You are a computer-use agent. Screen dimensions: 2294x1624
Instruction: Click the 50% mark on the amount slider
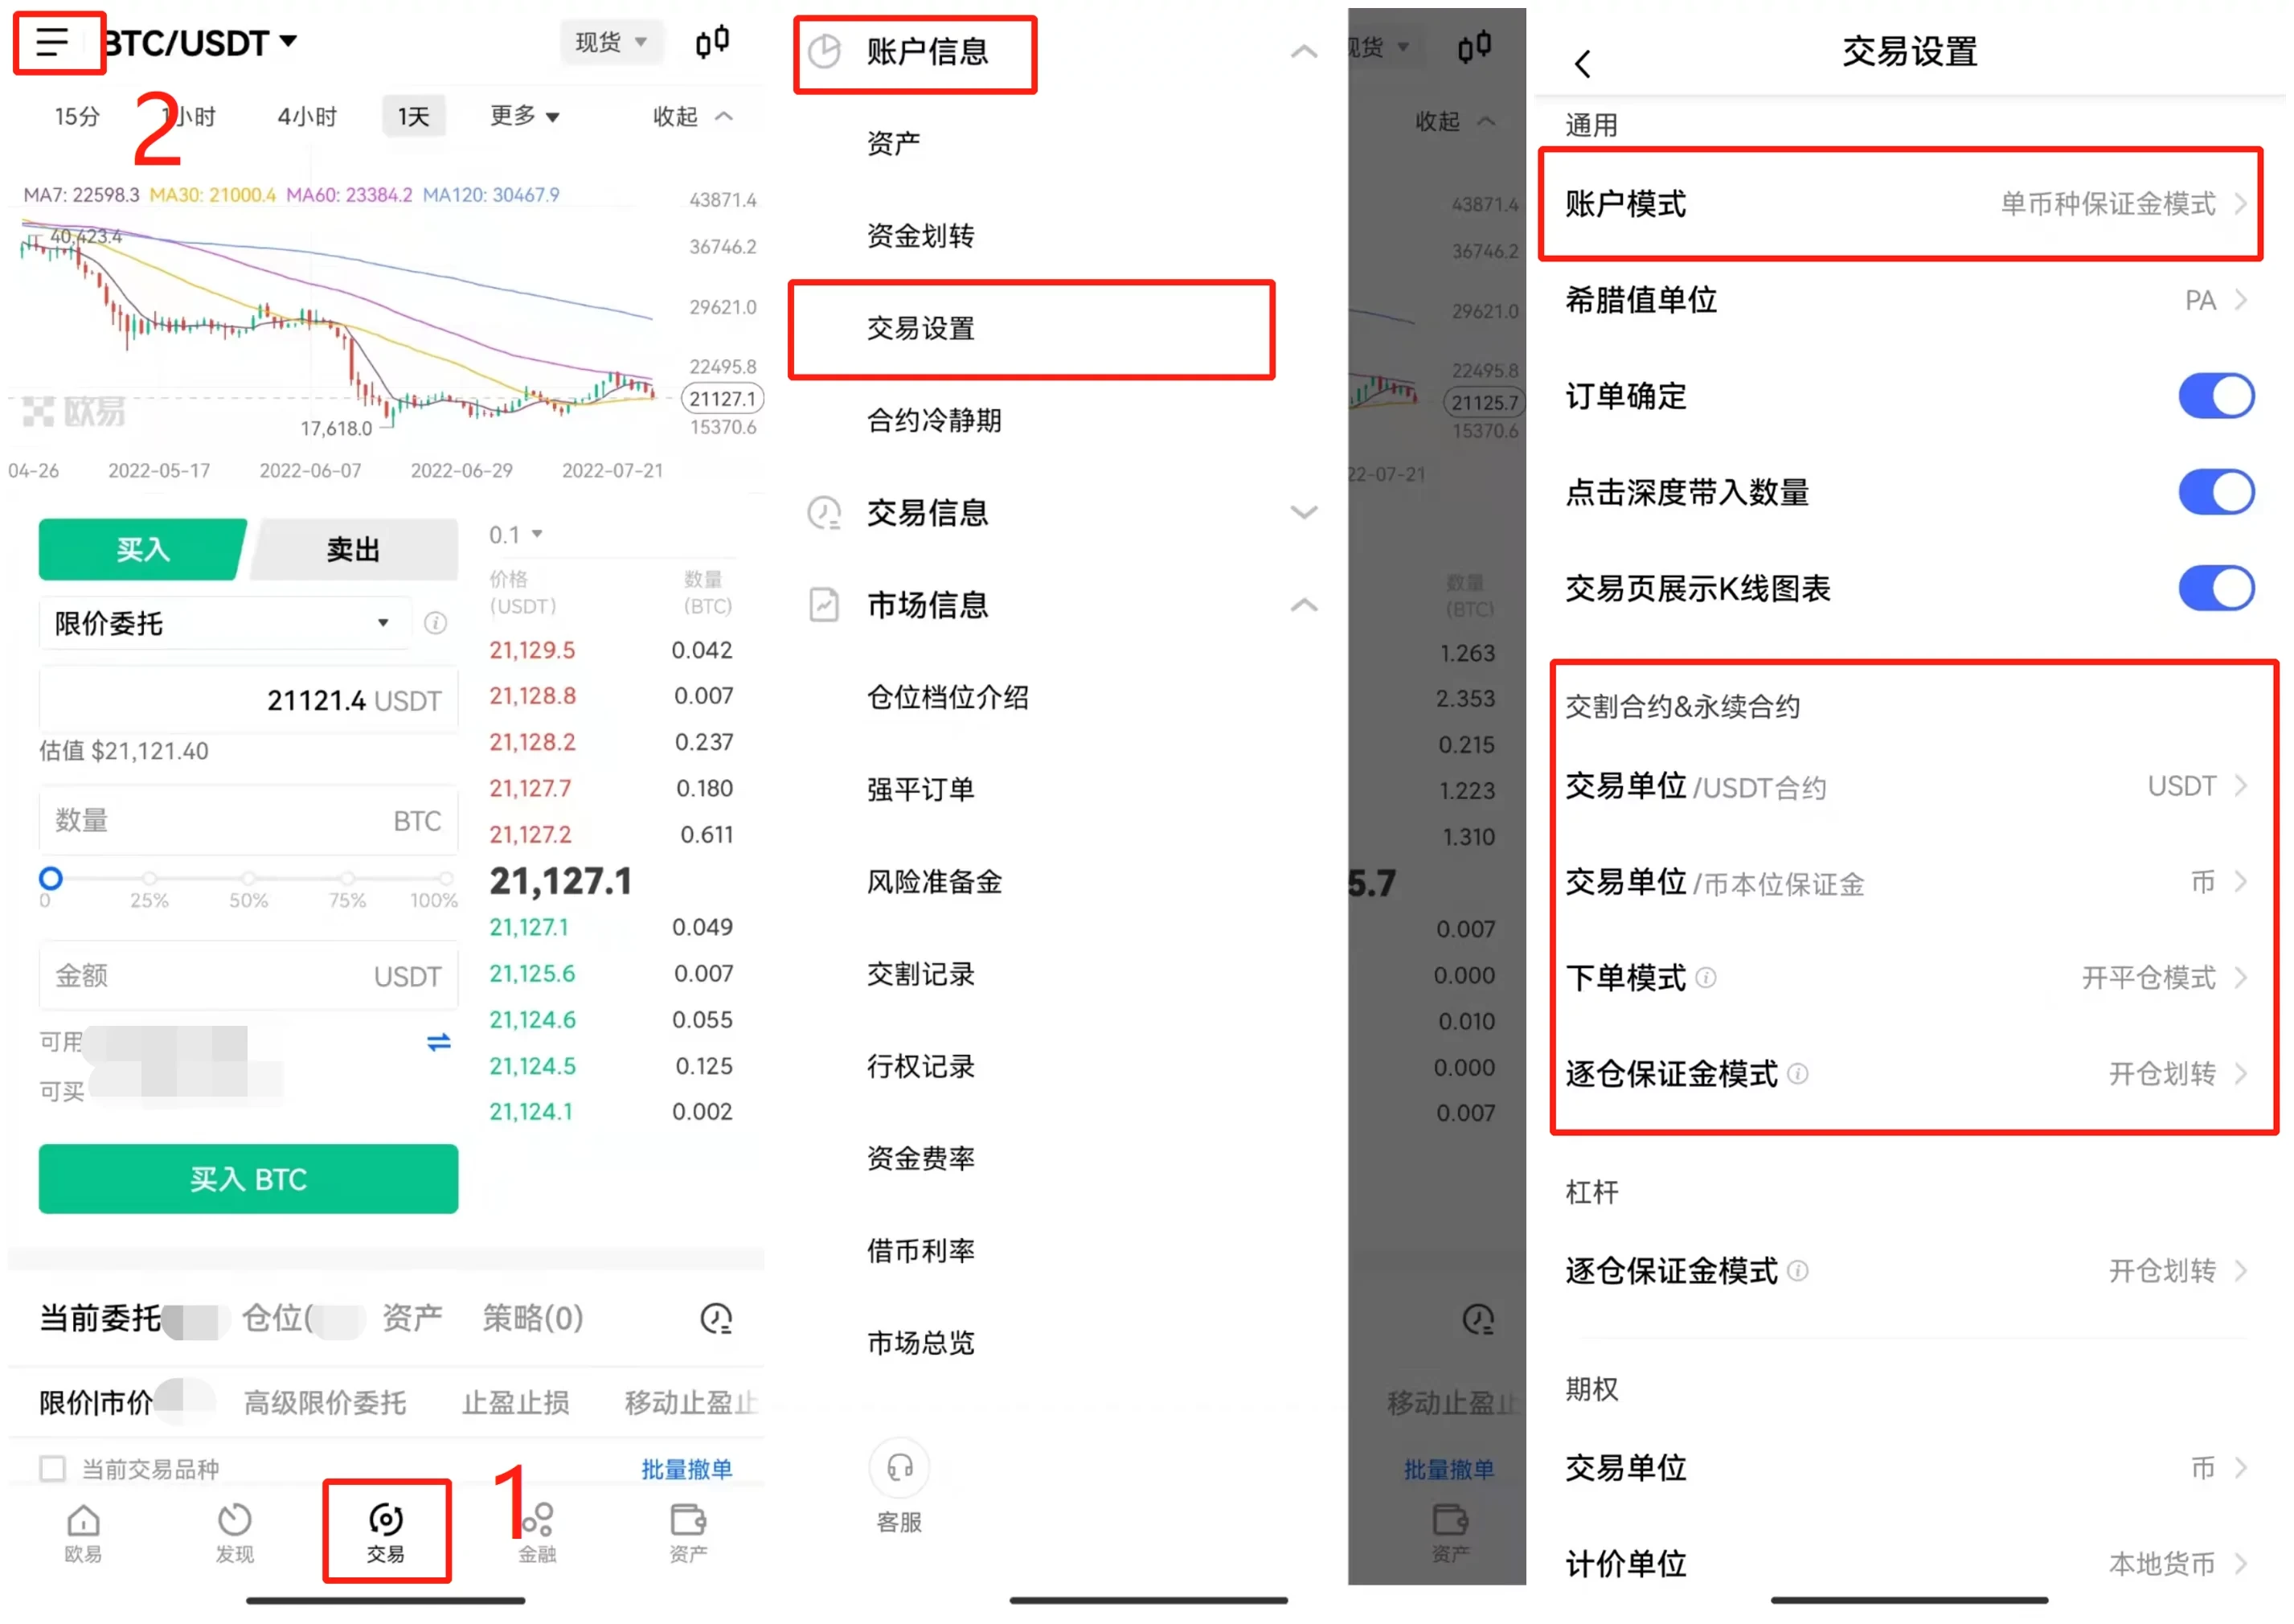[x=248, y=879]
